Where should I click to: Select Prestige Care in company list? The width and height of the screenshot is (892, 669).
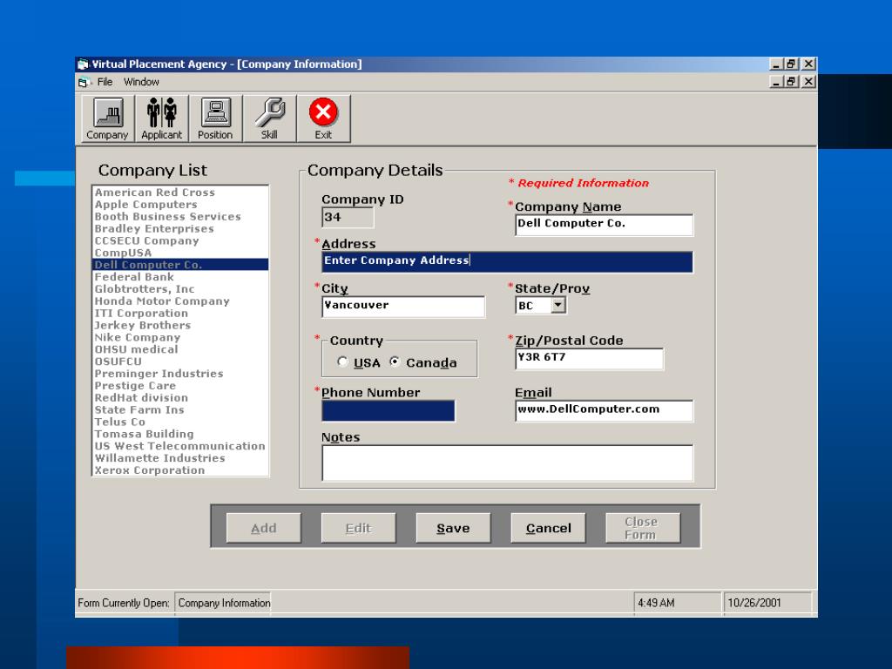(x=180, y=385)
